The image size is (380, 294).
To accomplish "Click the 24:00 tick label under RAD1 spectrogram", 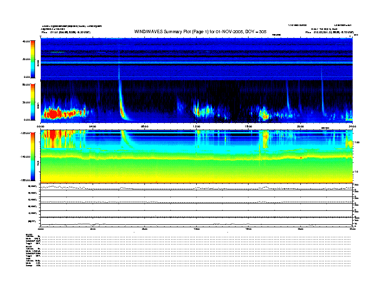I will [352, 126].
